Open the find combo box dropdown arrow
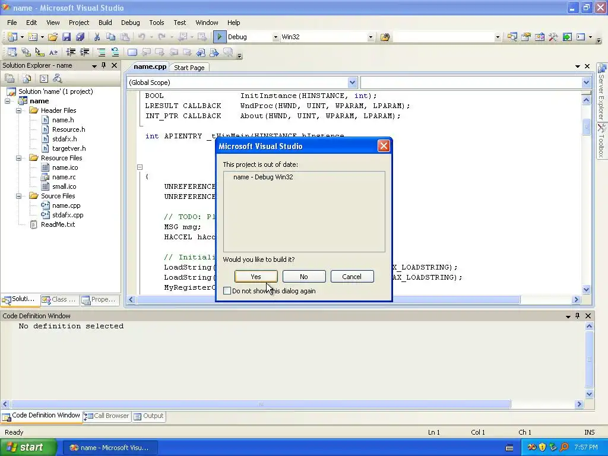 498,37
